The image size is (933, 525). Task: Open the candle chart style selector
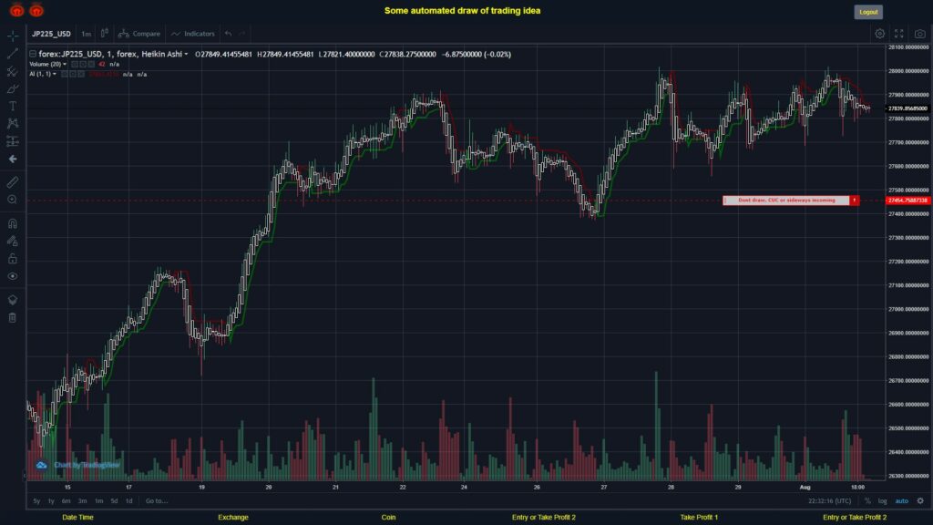(x=104, y=34)
